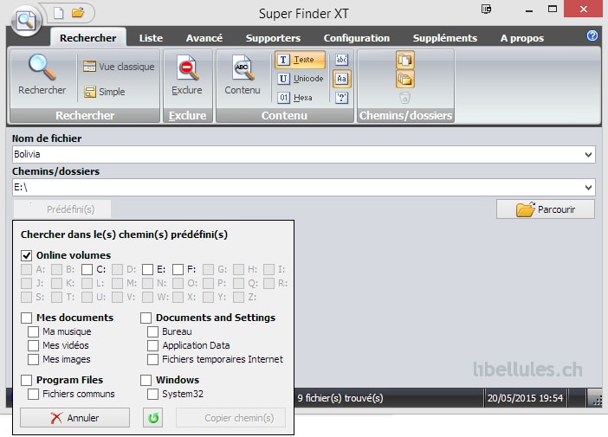Check the E: drive checkbox
The height and width of the screenshot is (437, 608).
point(147,269)
